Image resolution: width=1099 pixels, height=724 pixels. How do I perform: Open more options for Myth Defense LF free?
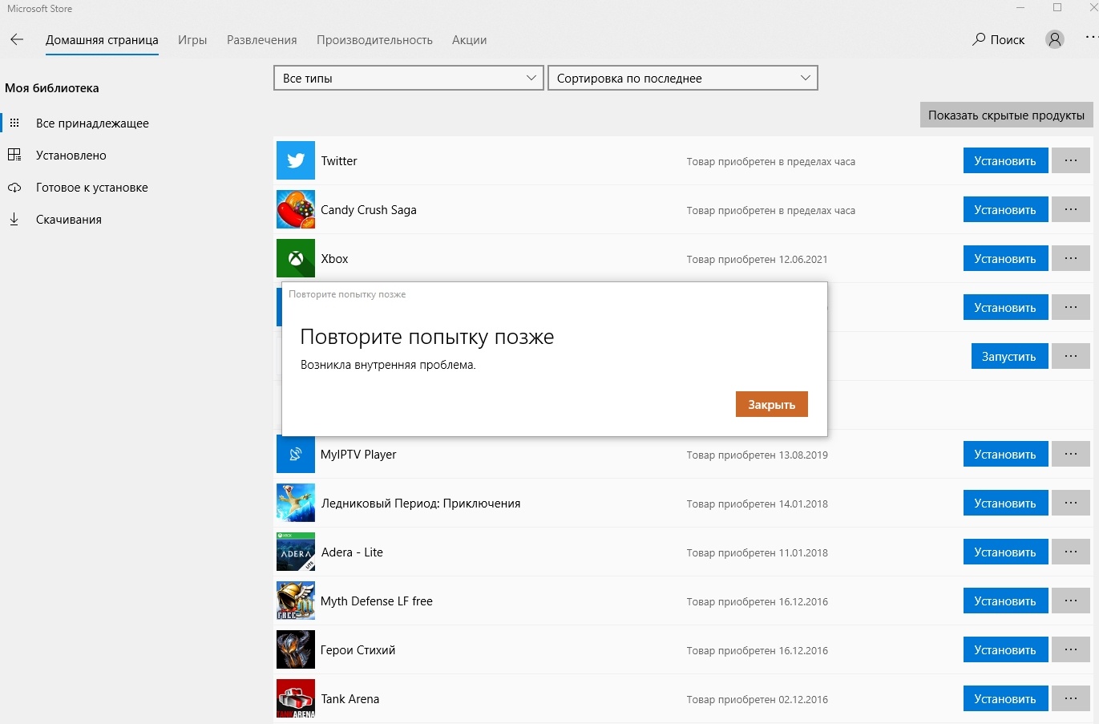pyautogui.click(x=1071, y=601)
